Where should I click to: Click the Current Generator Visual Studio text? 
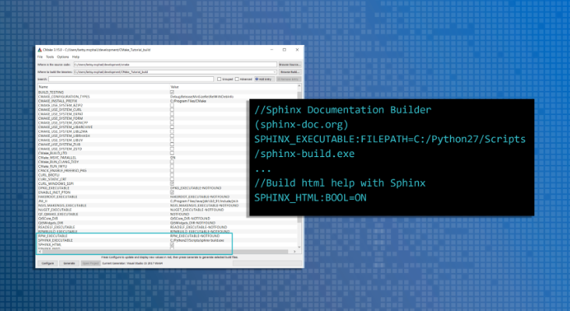click(x=132, y=263)
